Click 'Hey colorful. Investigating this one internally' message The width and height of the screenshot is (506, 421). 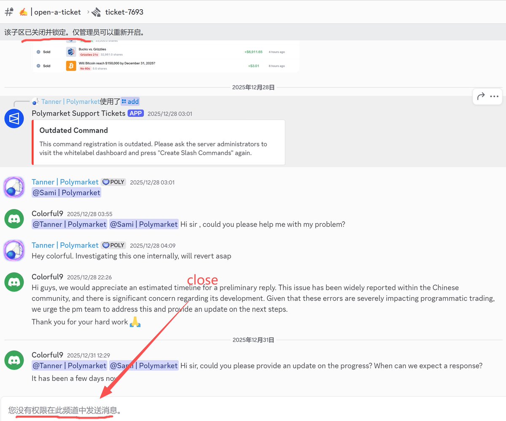pos(131,256)
